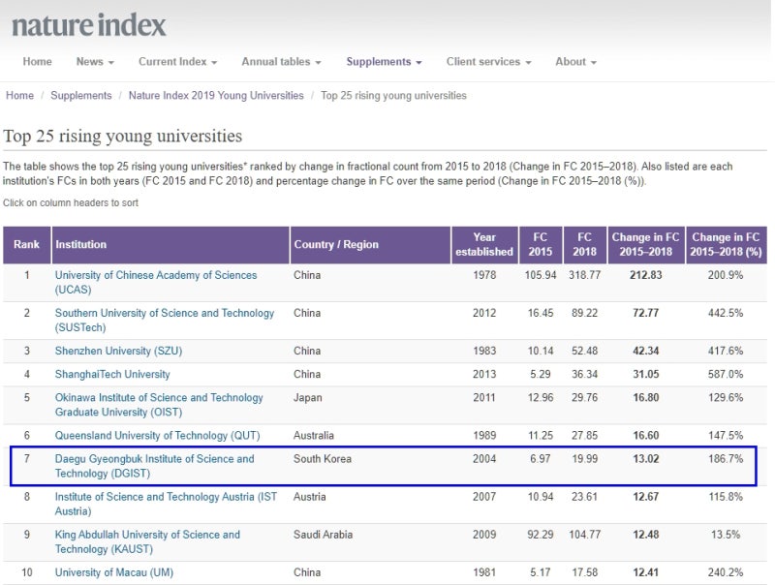Open Nature Index 2019 Young Universities breadcrumb

pos(215,96)
